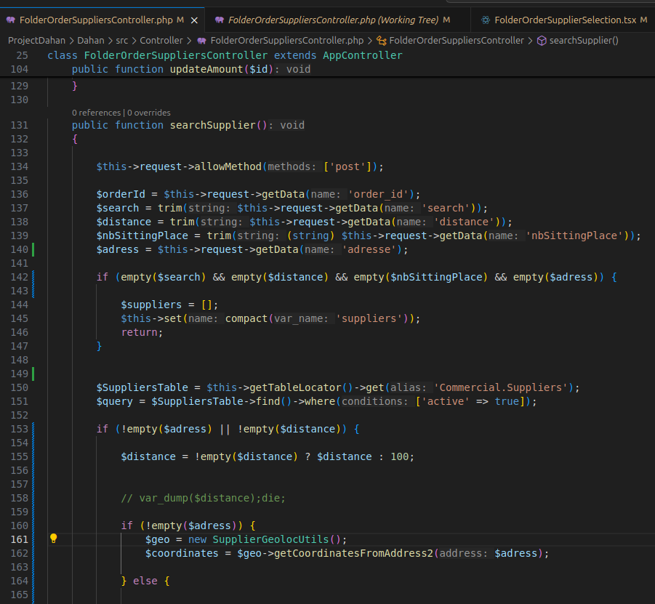Click the lightbulb code action icon
The height and width of the screenshot is (604, 655).
pos(53,539)
